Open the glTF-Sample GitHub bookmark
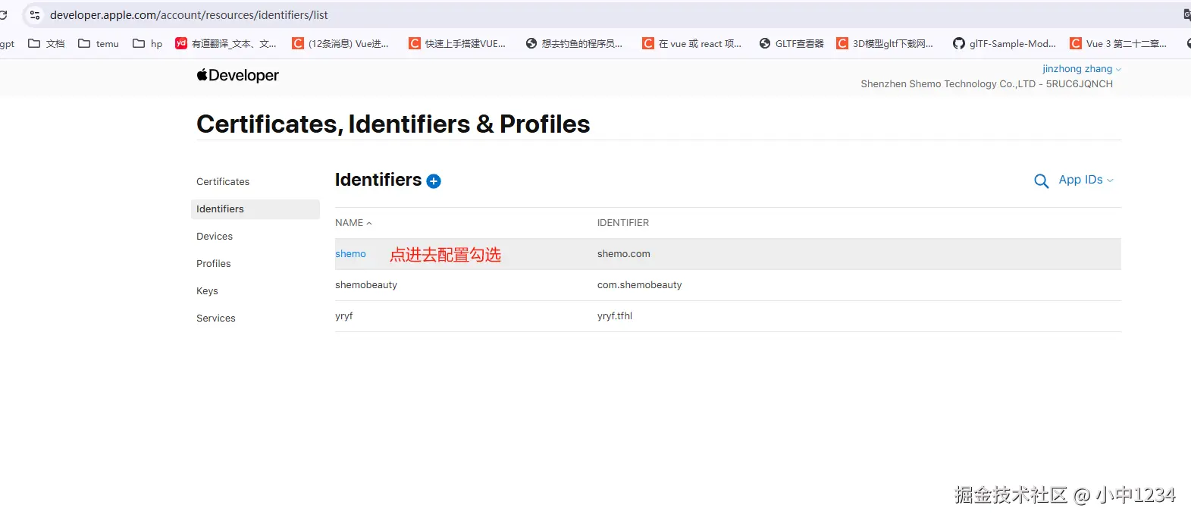 pos(1004,44)
